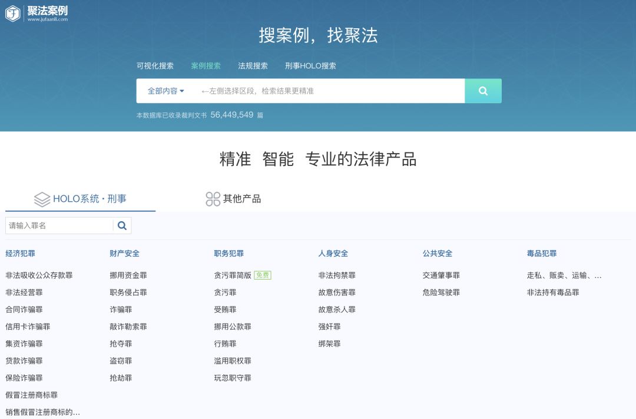Click the 其他产品 four-circles icon
Screen dimensions: 636x419
click(213, 199)
